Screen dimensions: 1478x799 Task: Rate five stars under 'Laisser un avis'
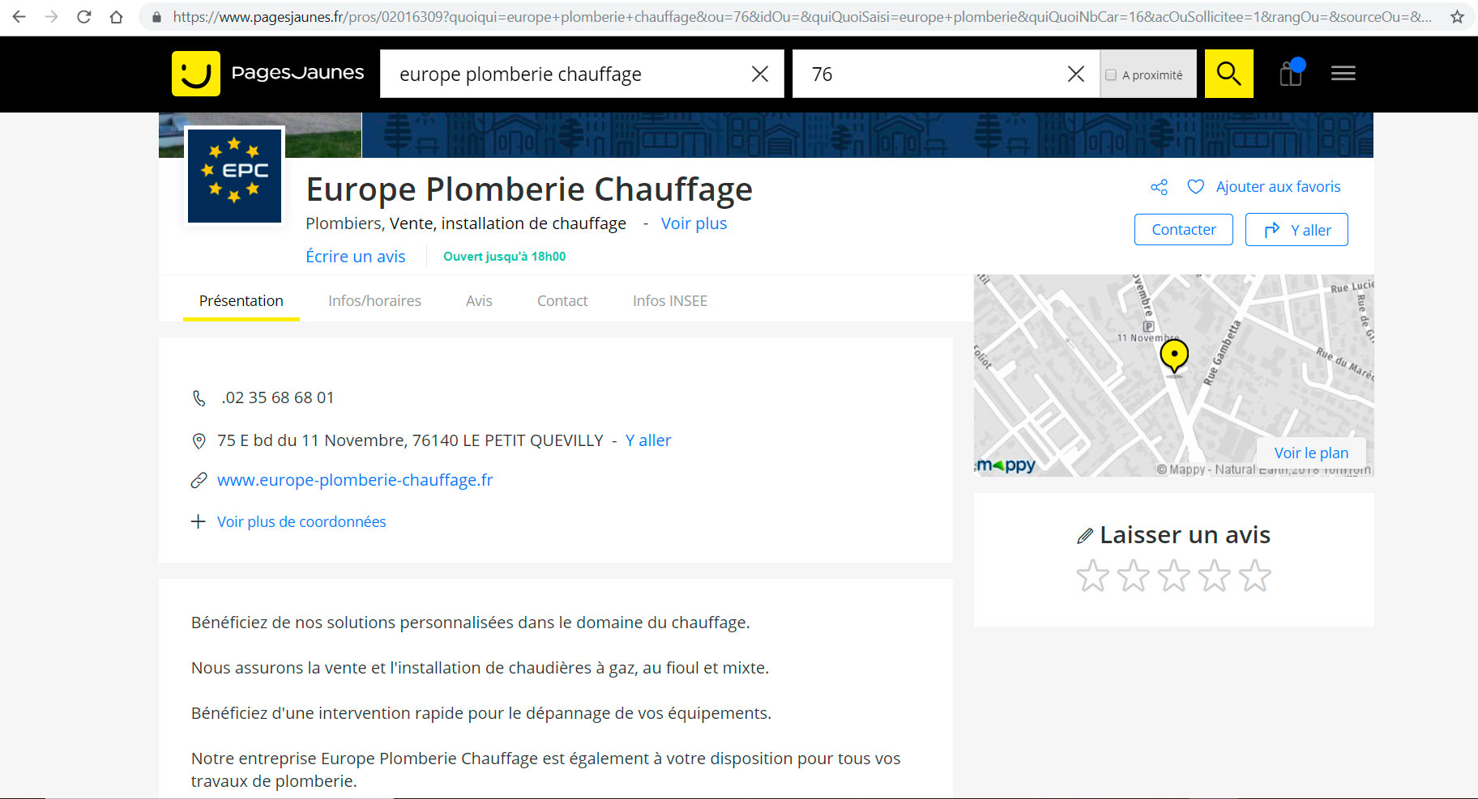click(1254, 576)
